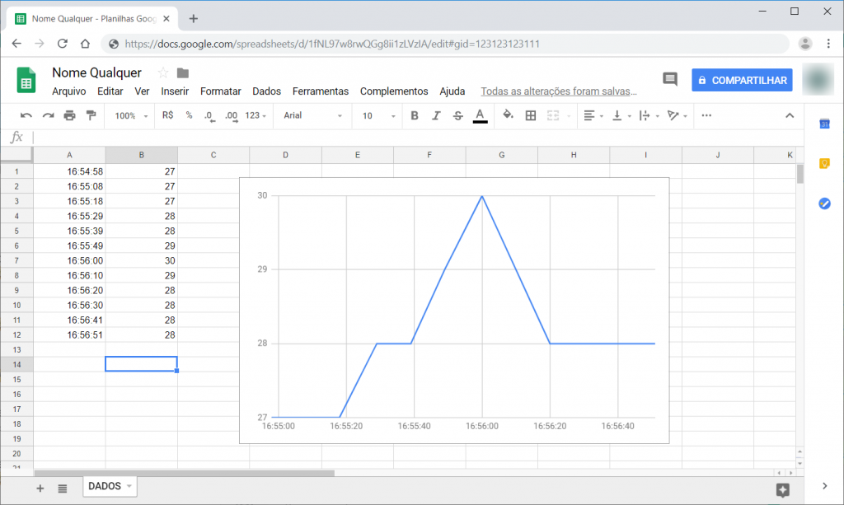The image size is (844, 505).
Task: Open the zoom 100% dropdown
Action: point(131,115)
